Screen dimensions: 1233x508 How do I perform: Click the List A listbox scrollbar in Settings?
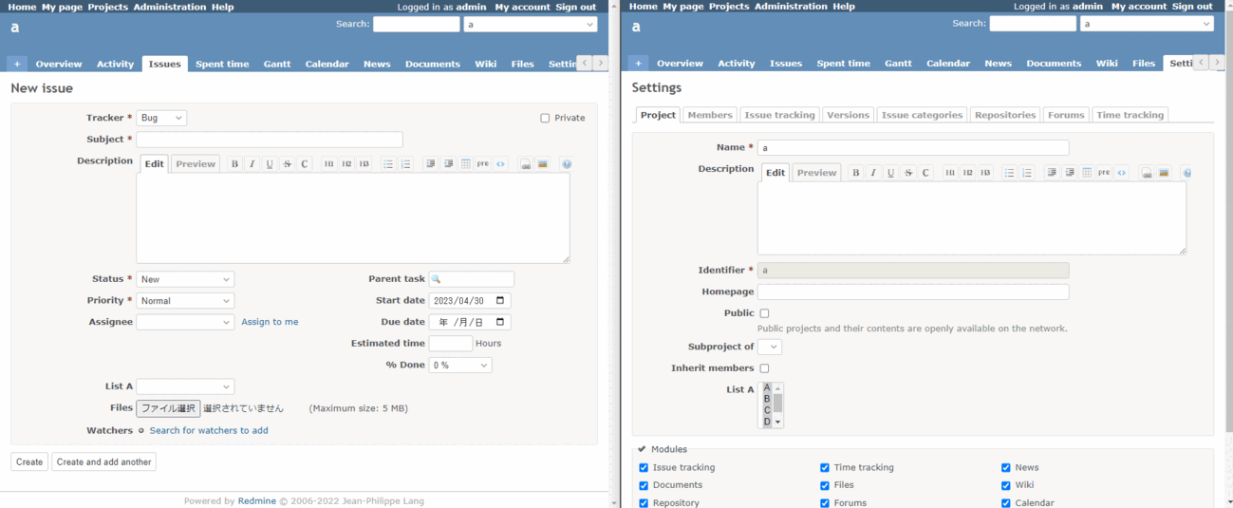click(778, 405)
